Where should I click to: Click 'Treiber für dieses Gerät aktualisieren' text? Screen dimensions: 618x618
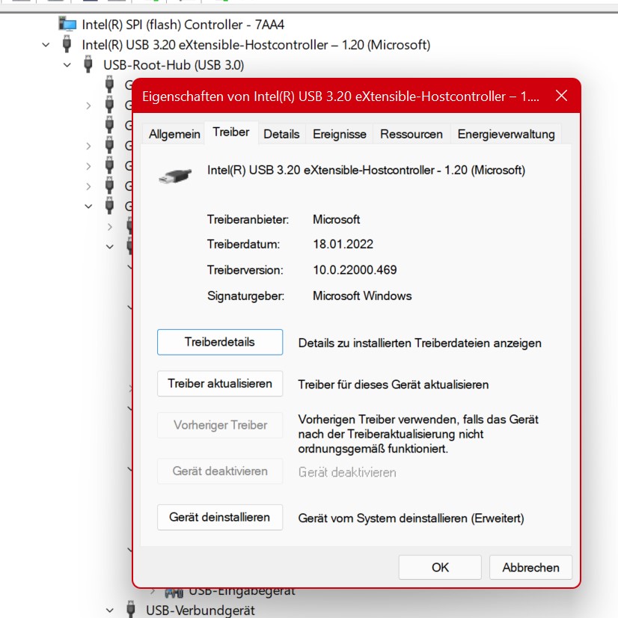coord(394,385)
